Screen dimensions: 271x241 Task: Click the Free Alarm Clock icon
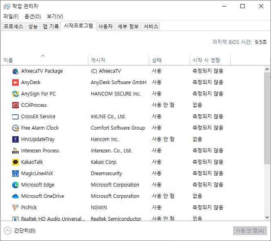click(x=15, y=128)
